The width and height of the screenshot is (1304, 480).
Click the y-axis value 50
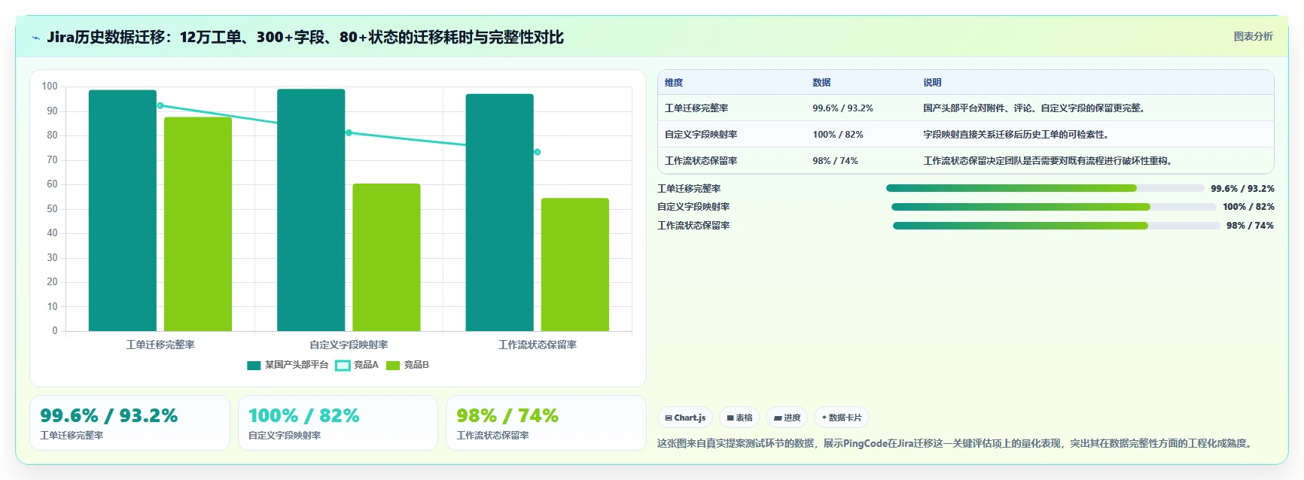tap(52, 208)
